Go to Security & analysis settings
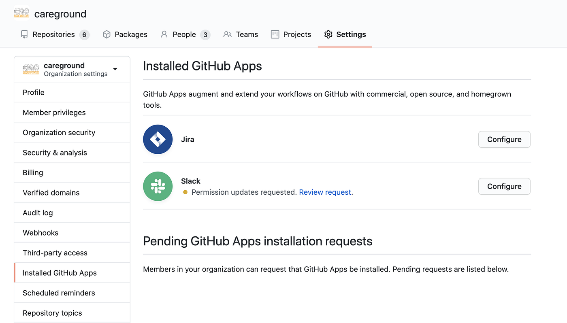This screenshot has width=567, height=323. [72, 153]
